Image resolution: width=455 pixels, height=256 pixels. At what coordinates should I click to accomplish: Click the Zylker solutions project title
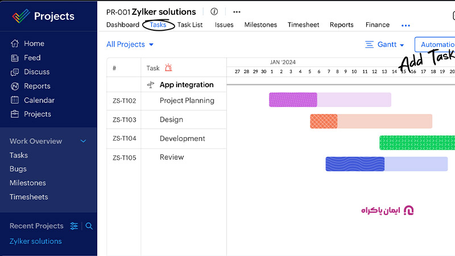(164, 12)
